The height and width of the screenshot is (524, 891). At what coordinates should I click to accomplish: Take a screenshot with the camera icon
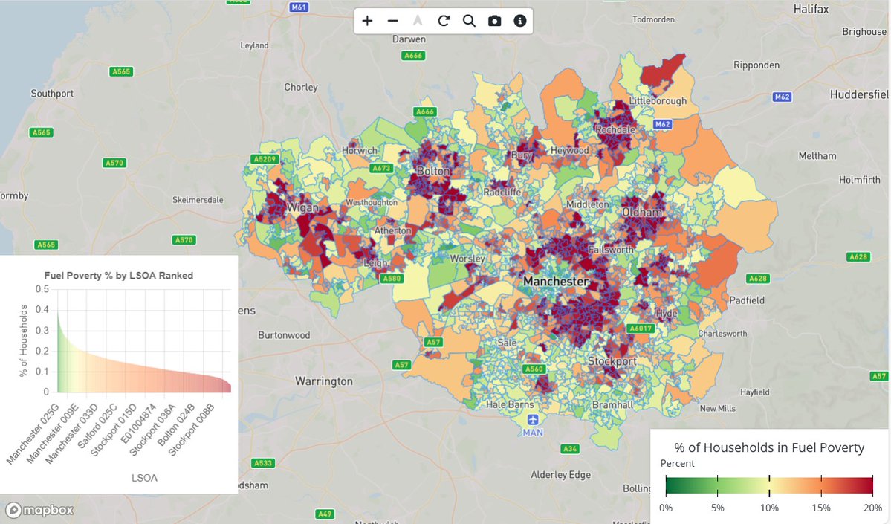[494, 21]
